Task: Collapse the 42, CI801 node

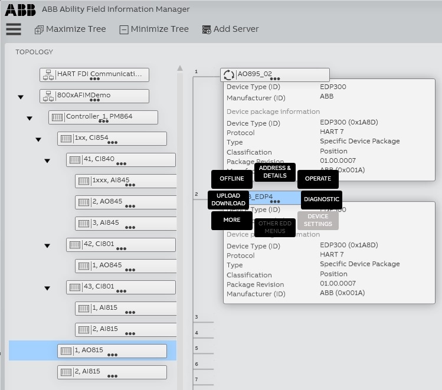Action: (x=47, y=246)
